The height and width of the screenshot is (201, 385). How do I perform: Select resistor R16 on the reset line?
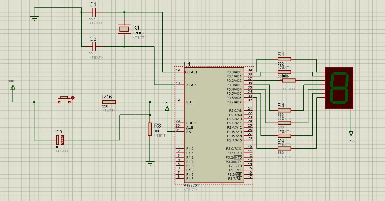click(x=109, y=102)
